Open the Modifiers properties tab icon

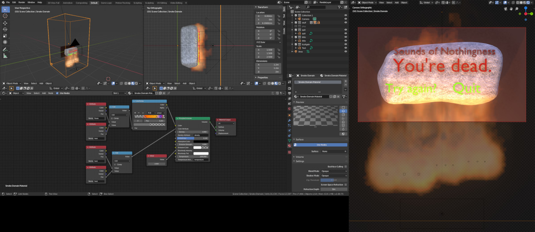pyautogui.click(x=289, y=120)
